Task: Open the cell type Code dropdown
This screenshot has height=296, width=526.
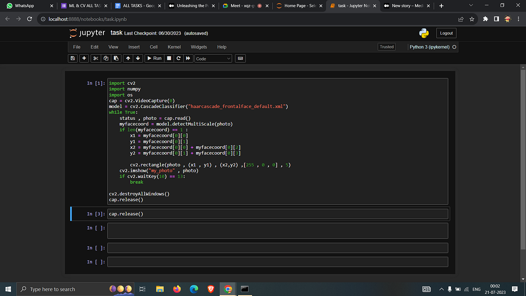Action: click(x=213, y=58)
